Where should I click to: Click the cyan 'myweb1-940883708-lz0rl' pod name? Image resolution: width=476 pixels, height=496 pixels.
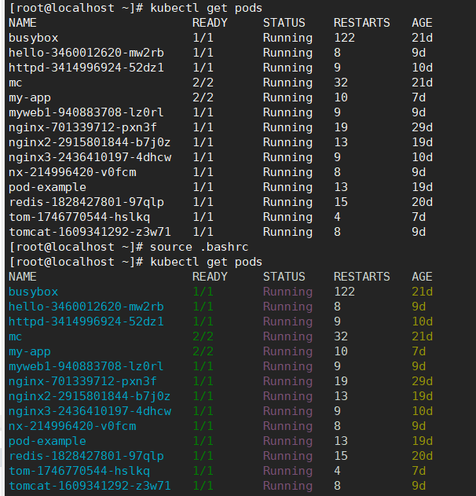[86, 366]
